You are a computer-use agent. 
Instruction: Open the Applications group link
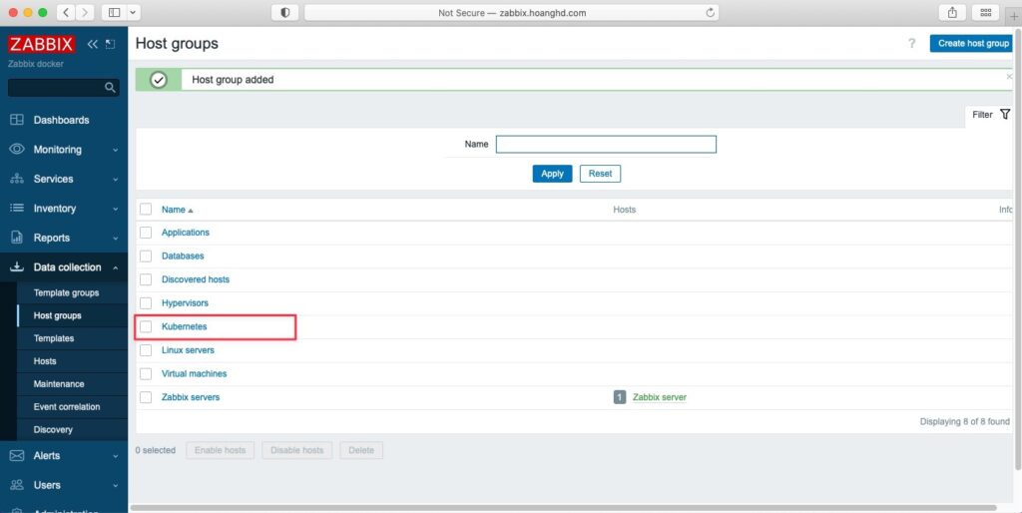185,233
